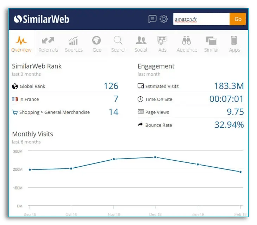The width and height of the screenshot is (257, 225).
Task: Click the Sep 18 chart data point
Action: coord(30,170)
